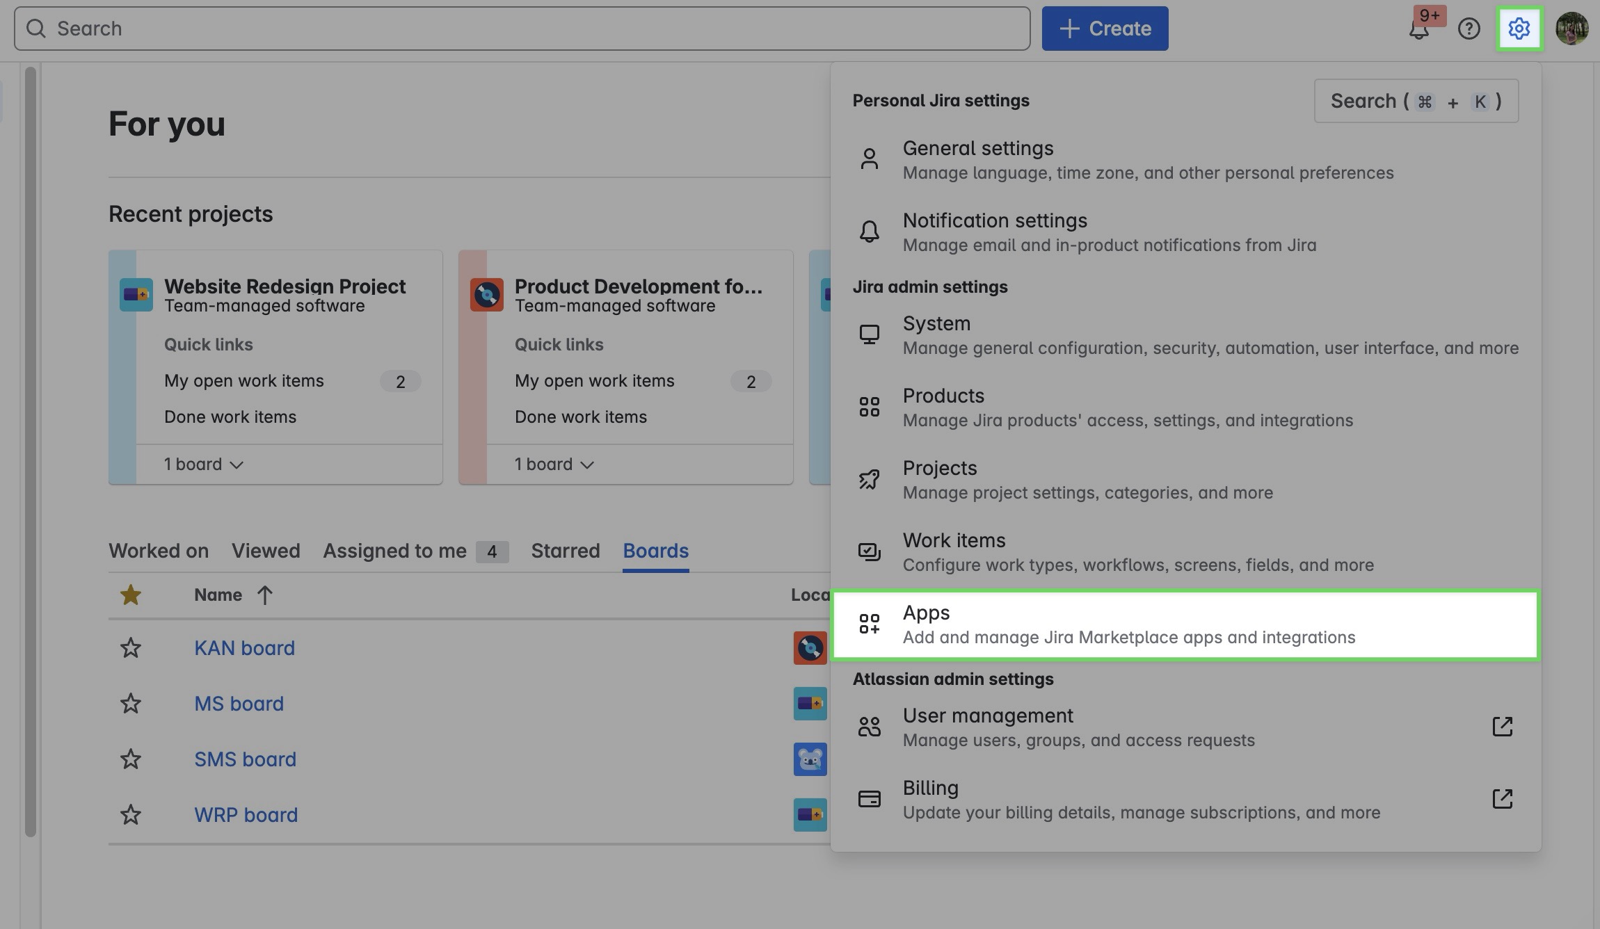
Task: Switch to the Worked on tab
Action: 159,551
